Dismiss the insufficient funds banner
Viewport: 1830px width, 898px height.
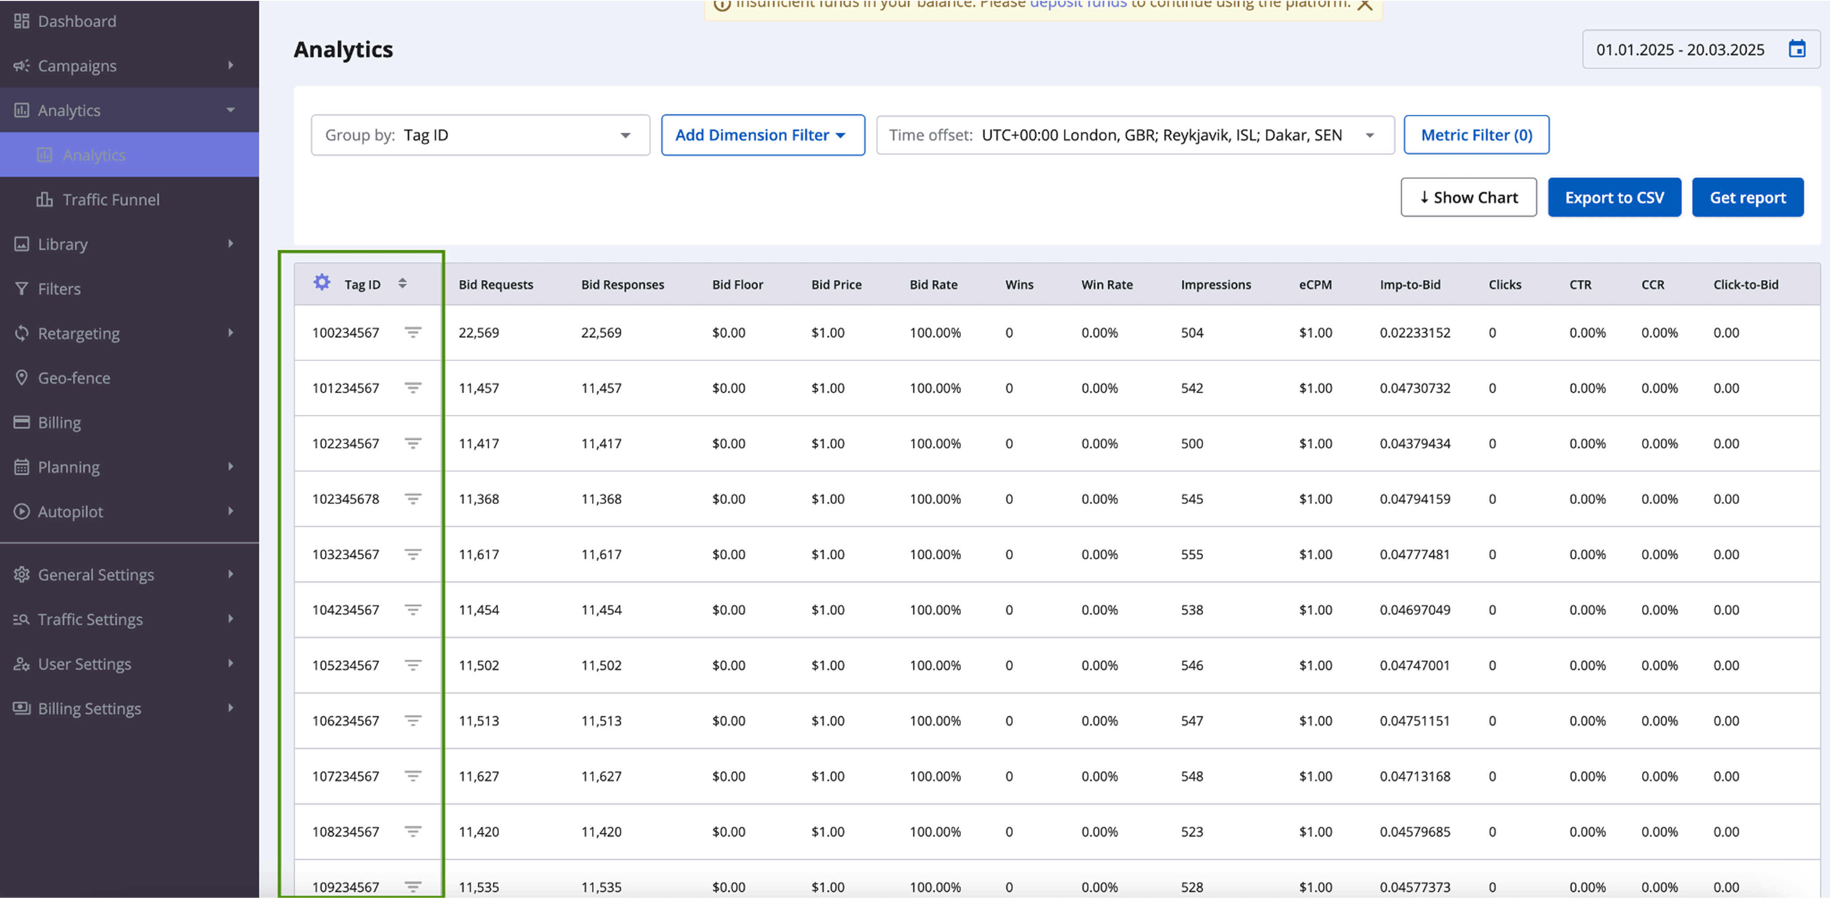click(x=1365, y=4)
